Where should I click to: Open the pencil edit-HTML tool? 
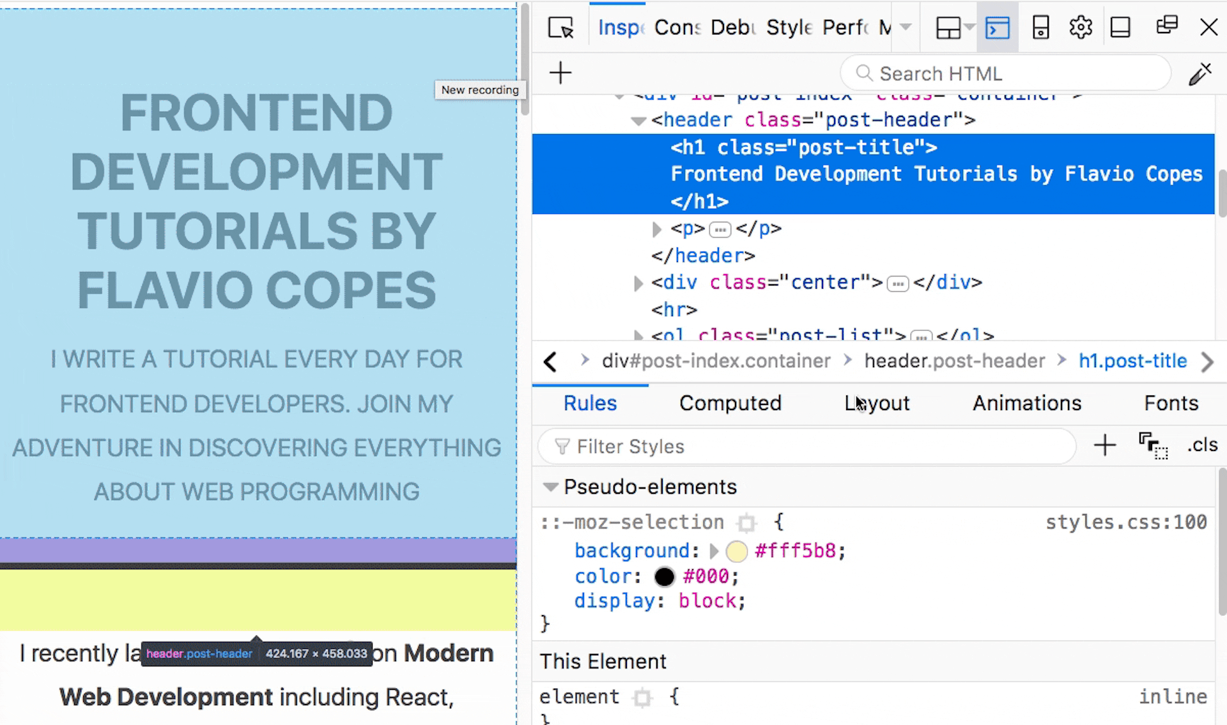coord(1201,73)
